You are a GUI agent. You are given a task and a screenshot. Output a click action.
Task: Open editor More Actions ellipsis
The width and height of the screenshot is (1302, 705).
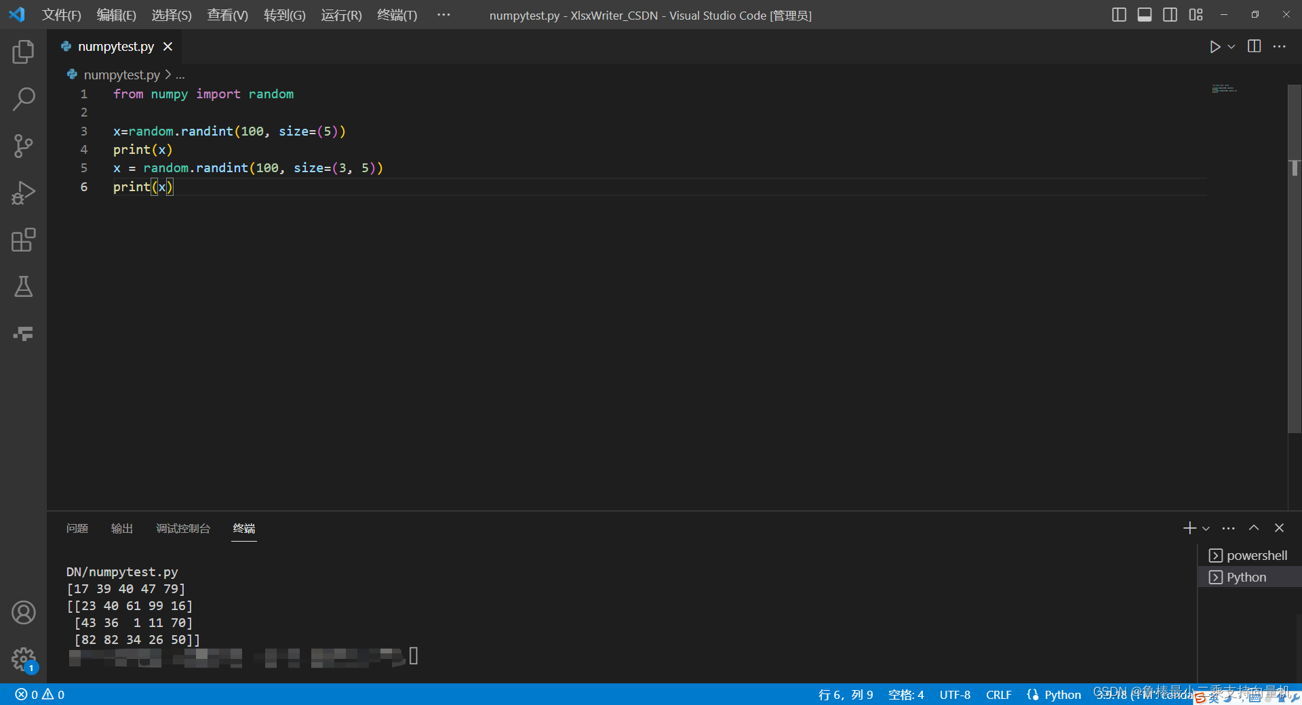pos(1280,46)
